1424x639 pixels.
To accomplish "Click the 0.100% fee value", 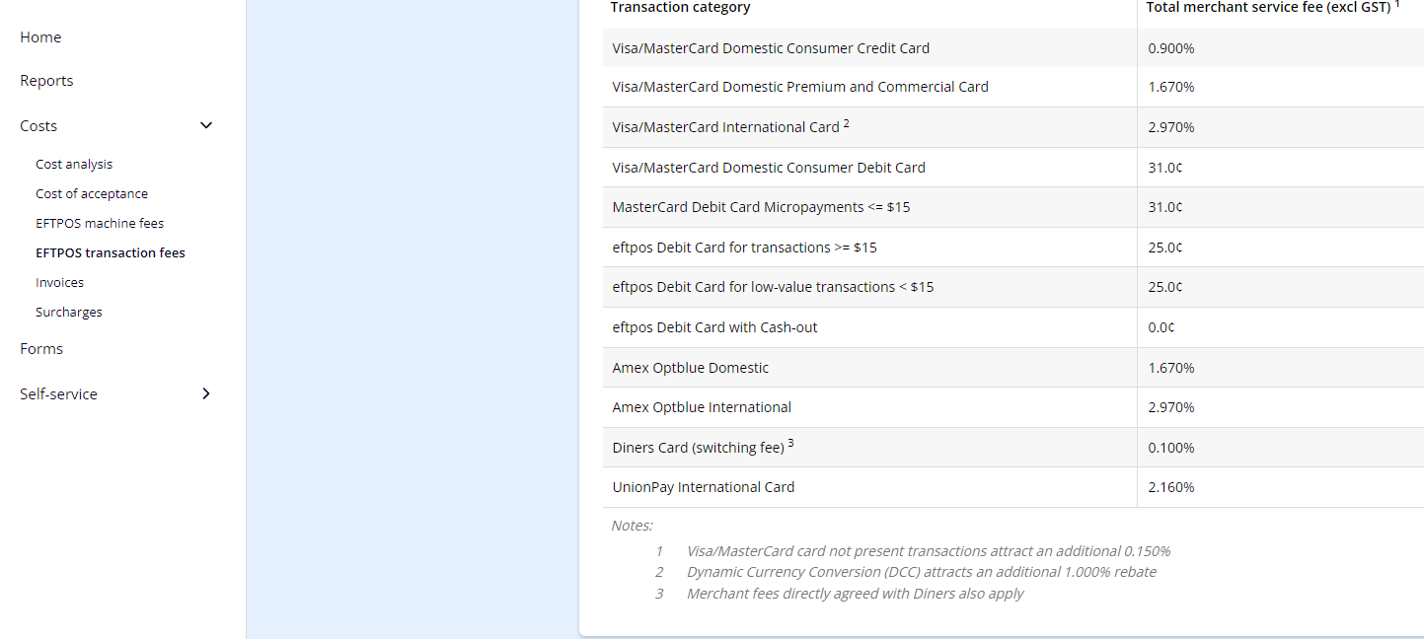I will (x=1171, y=448).
